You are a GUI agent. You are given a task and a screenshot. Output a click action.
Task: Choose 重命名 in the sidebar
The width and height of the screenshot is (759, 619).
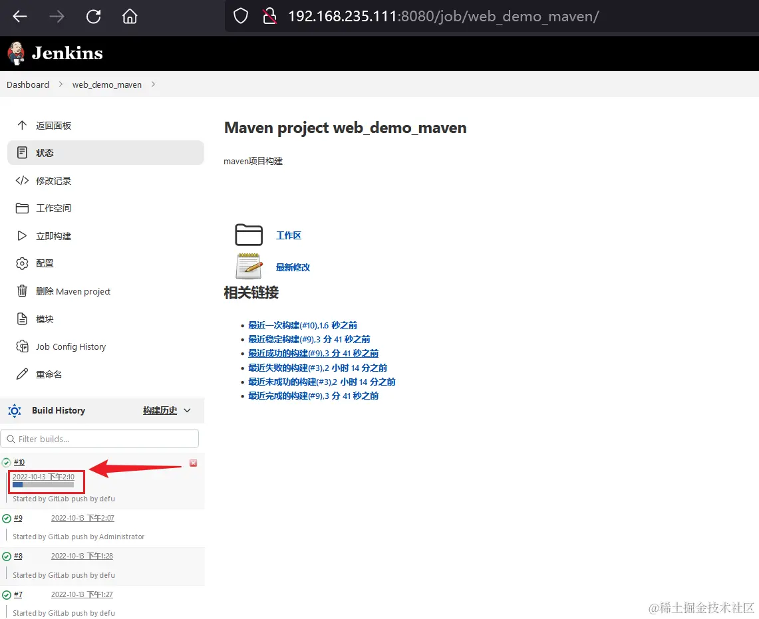click(49, 374)
